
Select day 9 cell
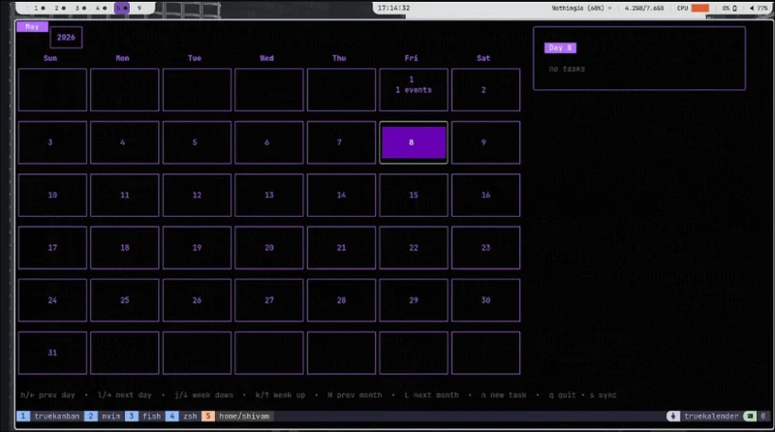click(x=485, y=142)
